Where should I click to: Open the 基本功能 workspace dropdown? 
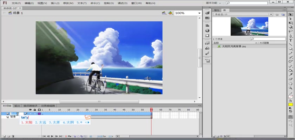point(214,3)
